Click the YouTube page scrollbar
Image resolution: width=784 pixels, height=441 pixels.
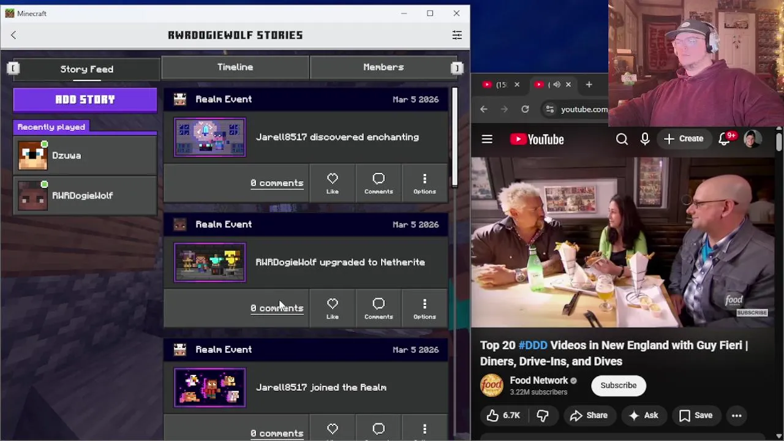pyautogui.click(x=778, y=141)
